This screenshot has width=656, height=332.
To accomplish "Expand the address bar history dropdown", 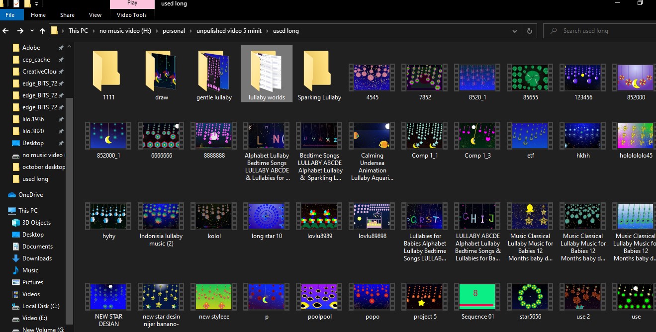I will tap(515, 31).
